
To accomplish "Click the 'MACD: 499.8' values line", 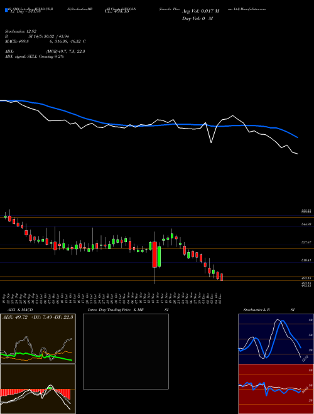I will pos(45,41).
